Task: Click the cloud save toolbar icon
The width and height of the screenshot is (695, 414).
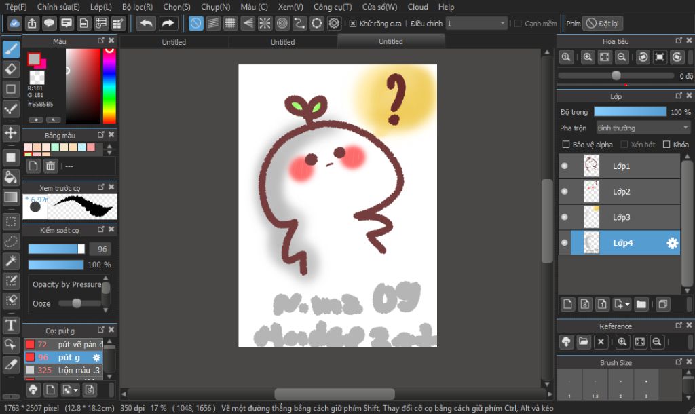Action: [x=15, y=24]
